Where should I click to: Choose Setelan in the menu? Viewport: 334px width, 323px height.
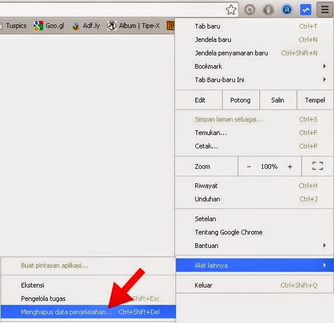pos(254,219)
